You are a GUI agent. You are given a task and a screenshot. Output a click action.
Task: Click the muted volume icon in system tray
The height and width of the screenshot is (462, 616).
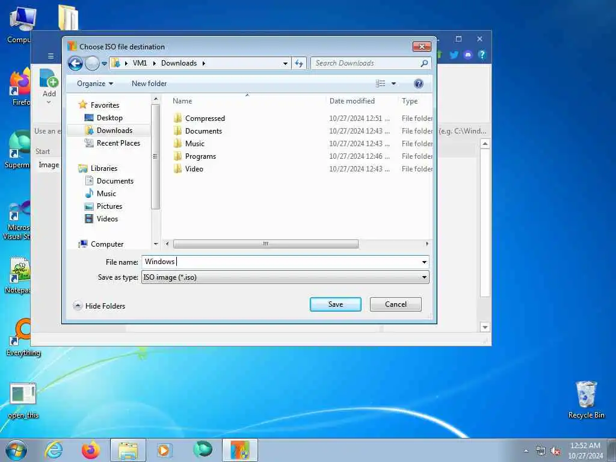(x=555, y=451)
